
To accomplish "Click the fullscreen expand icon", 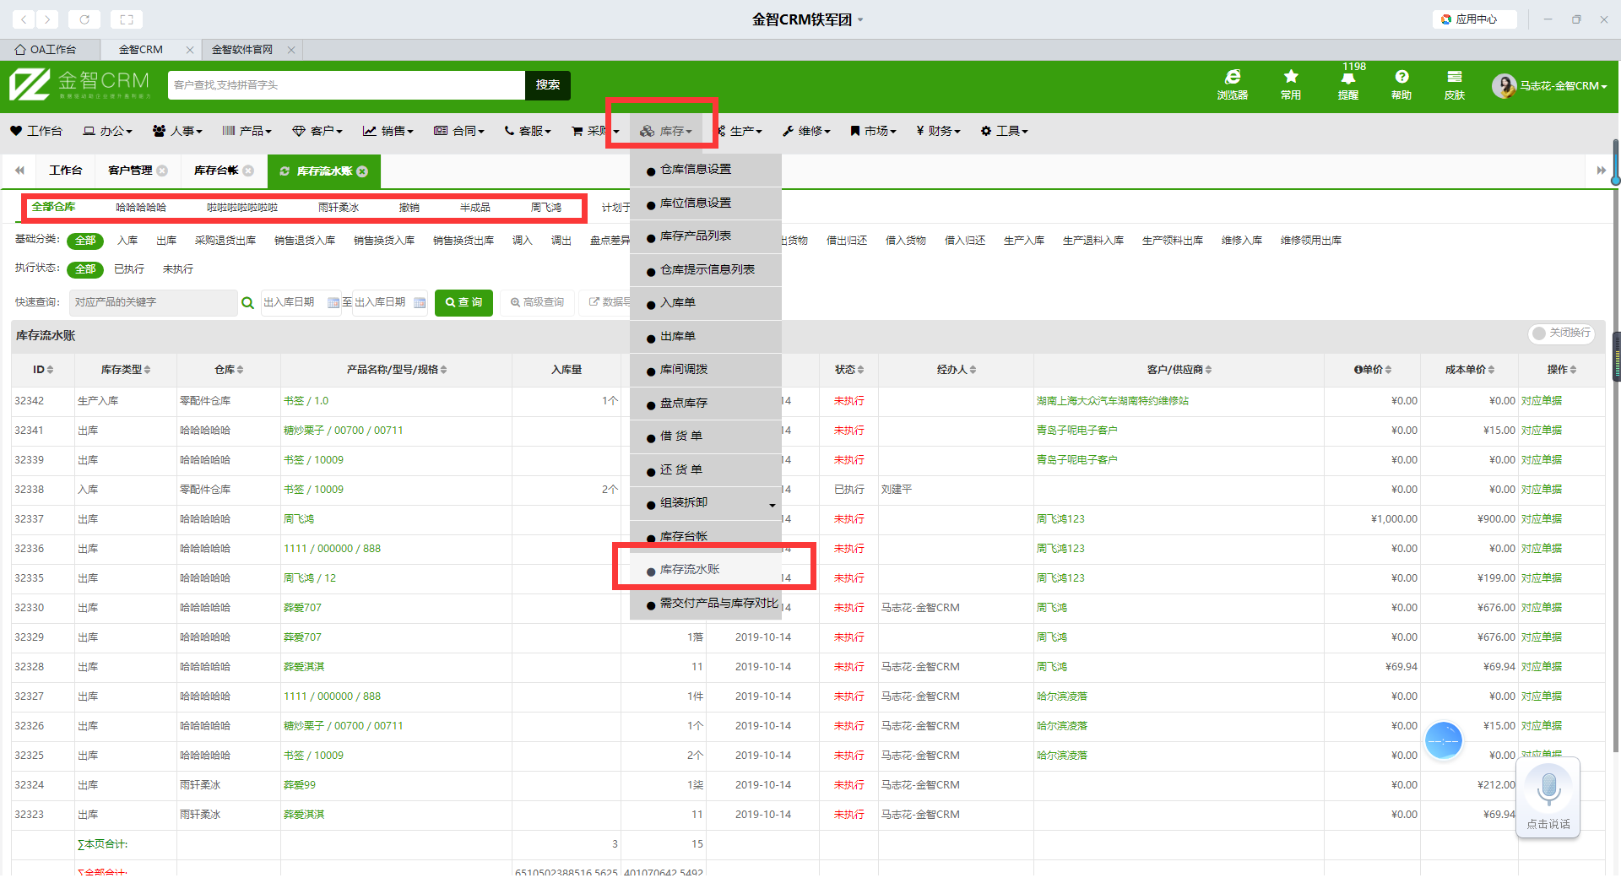I will [x=127, y=19].
